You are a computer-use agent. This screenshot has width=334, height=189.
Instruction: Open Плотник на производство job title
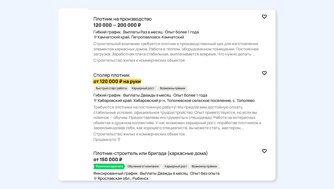click(x=122, y=19)
